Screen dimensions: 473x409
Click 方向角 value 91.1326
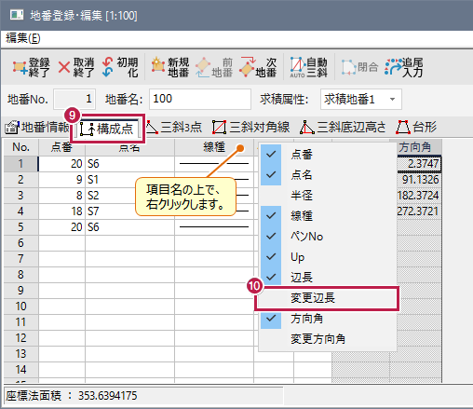(419, 180)
